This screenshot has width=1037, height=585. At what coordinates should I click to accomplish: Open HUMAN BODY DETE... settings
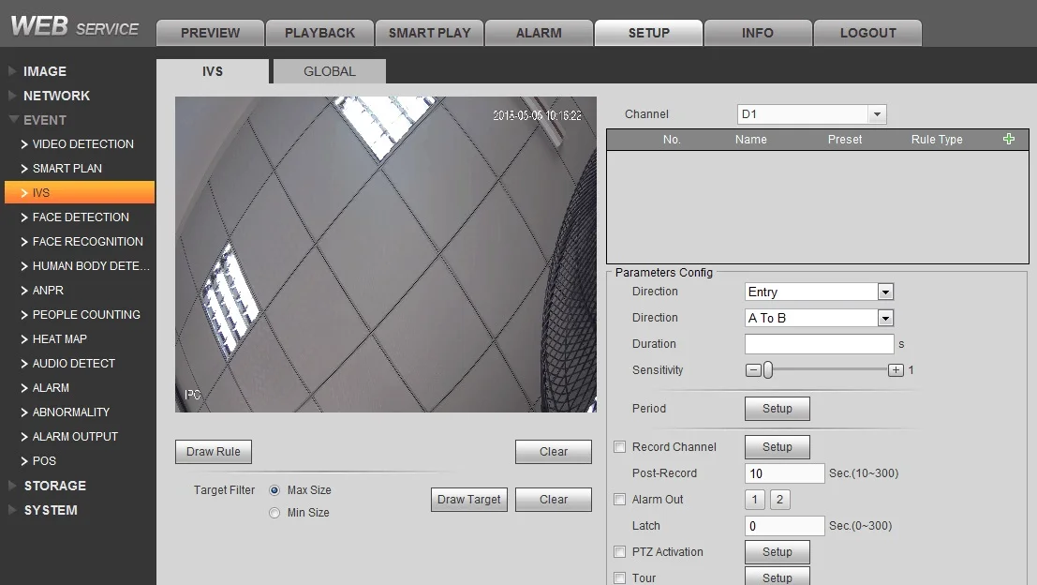pos(91,266)
